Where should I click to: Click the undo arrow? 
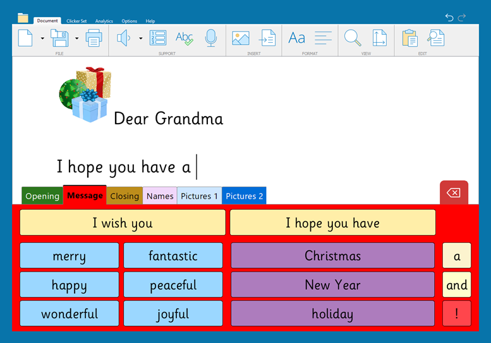click(x=449, y=18)
